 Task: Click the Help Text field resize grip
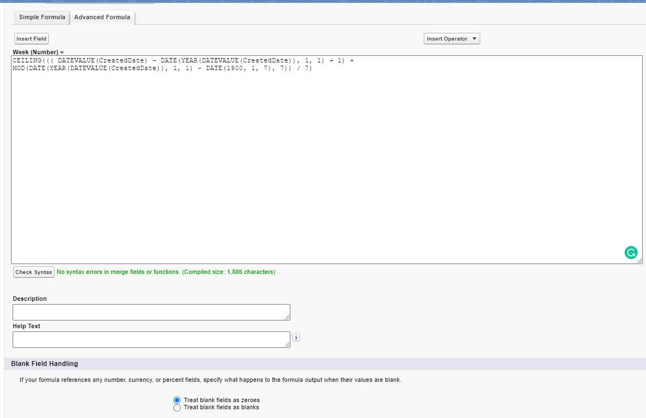click(288, 346)
